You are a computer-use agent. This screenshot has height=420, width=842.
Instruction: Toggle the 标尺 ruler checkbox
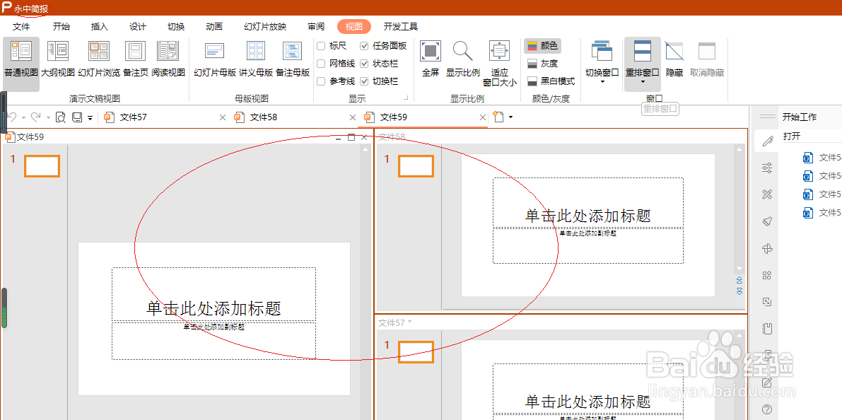[321, 46]
